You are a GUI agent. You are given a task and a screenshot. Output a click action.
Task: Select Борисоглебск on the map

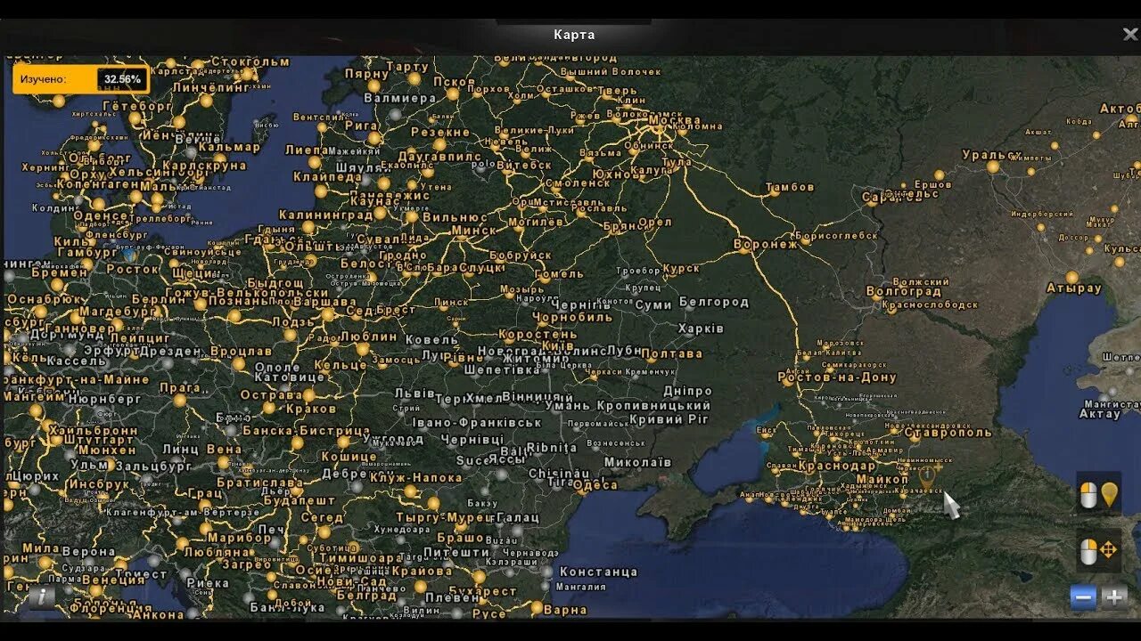(x=837, y=236)
